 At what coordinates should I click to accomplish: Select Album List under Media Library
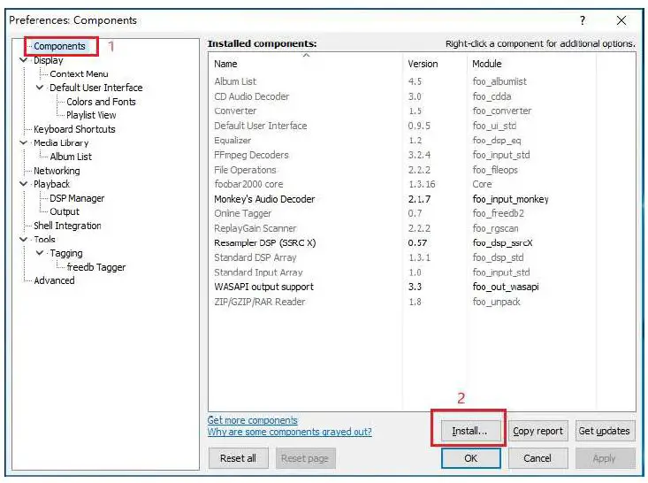tap(71, 157)
